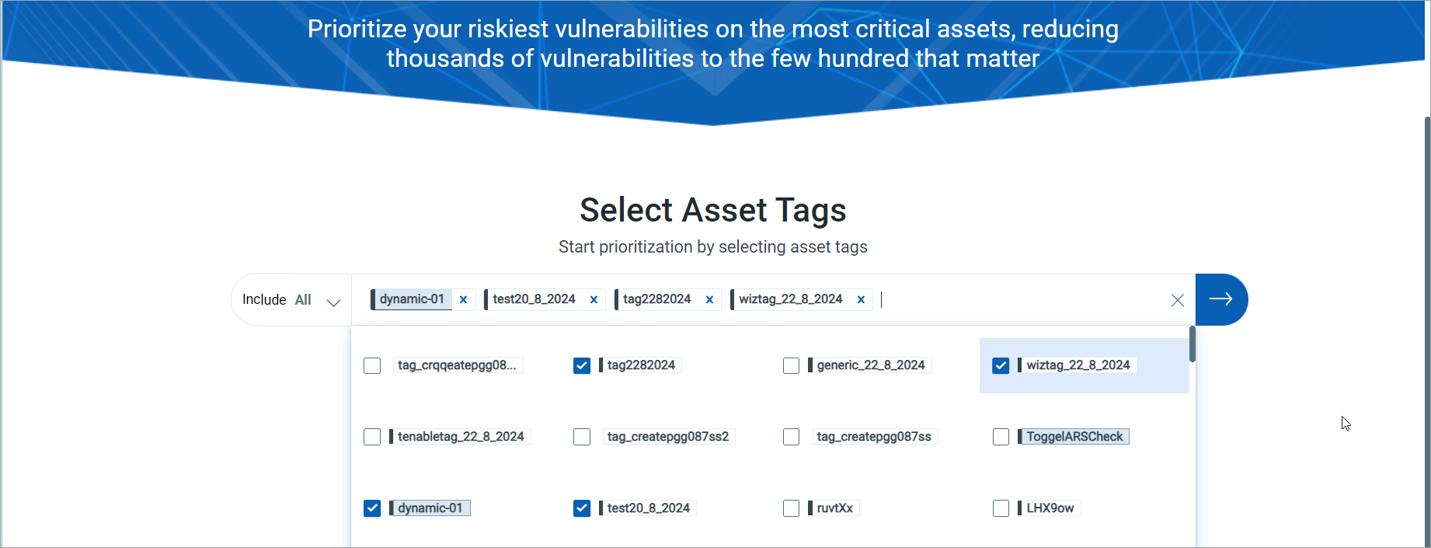Remove the test20_8_2024 tag chip
The image size is (1431, 548).
594,300
